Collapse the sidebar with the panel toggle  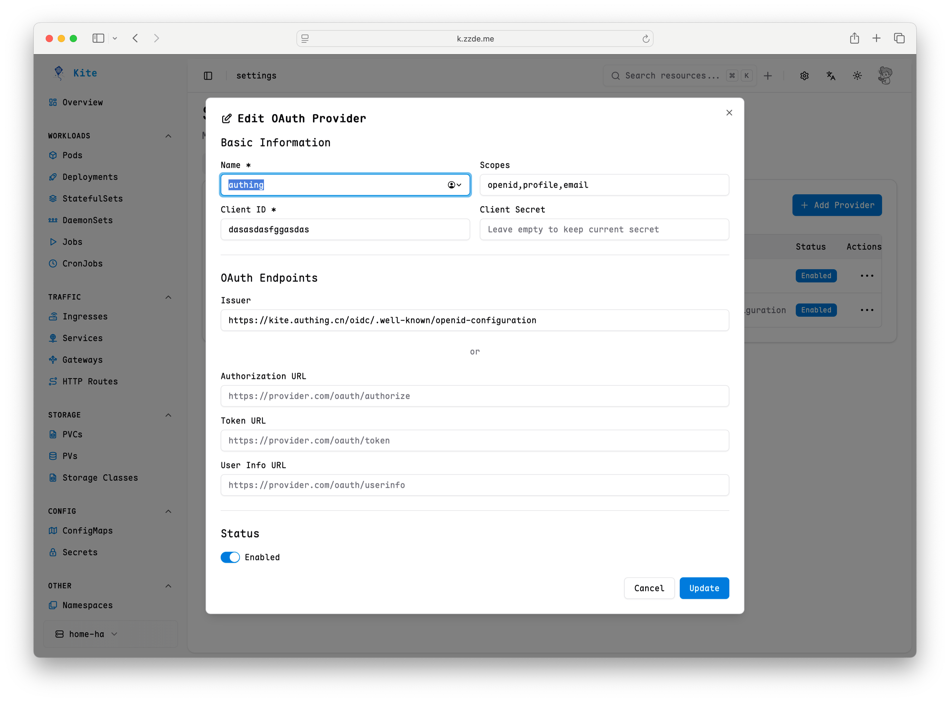[x=208, y=75]
